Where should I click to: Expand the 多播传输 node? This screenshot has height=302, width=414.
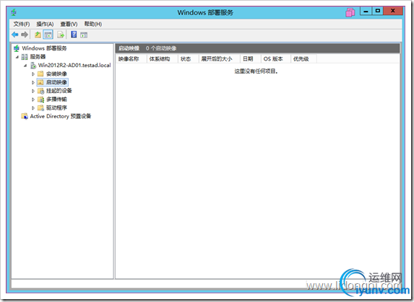click(x=33, y=99)
